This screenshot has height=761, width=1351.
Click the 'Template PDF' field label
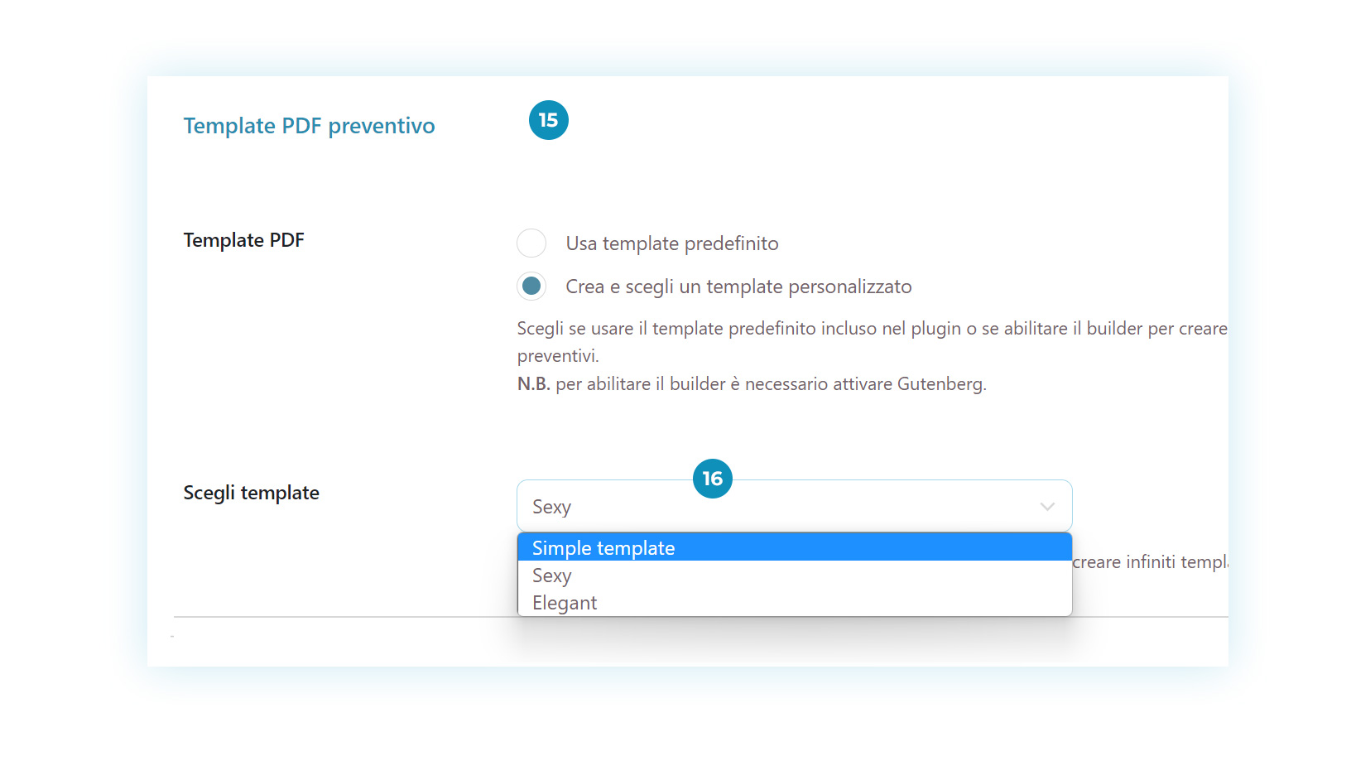click(x=244, y=240)
